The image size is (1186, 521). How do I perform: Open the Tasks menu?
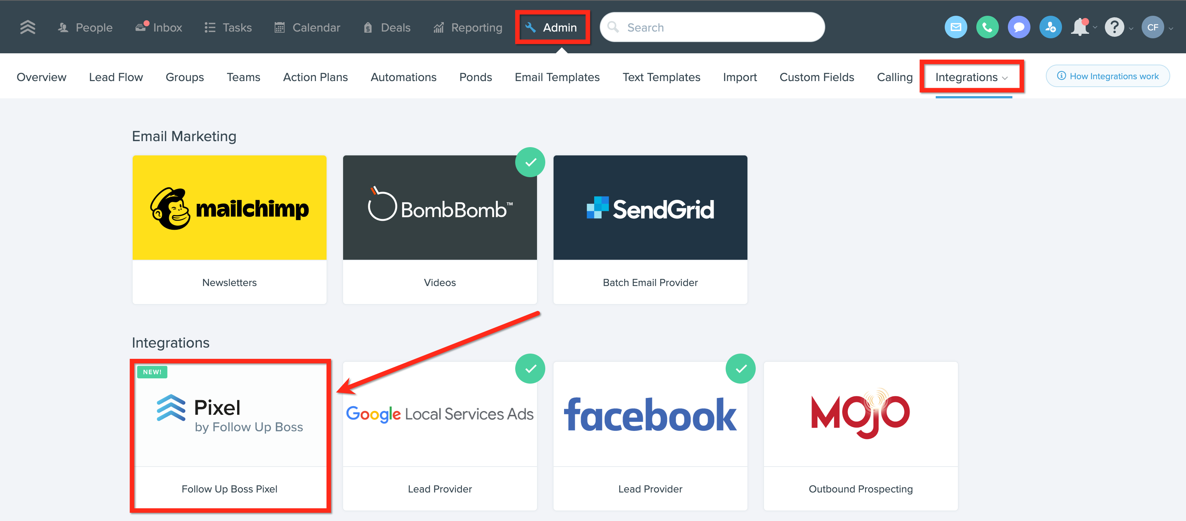coord(228,28)
